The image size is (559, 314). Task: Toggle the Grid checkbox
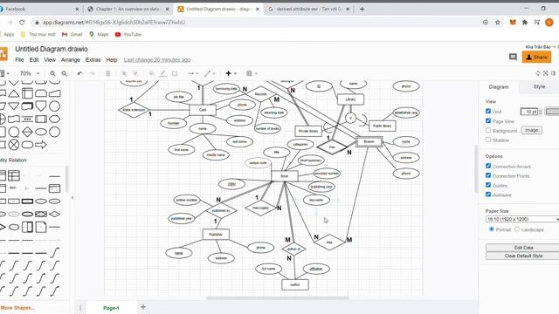coord(488,111)
